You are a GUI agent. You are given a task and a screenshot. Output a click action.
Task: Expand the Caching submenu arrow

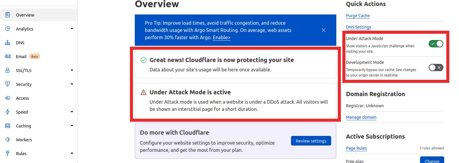(72, 126)
